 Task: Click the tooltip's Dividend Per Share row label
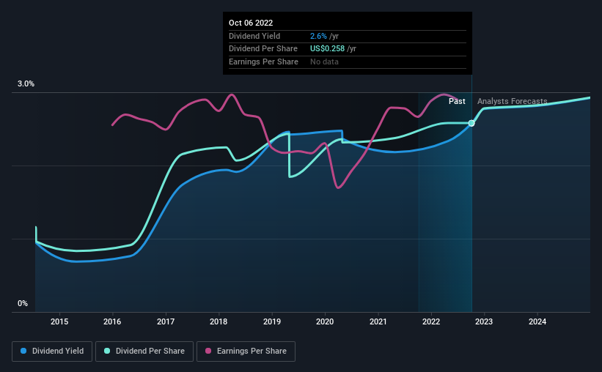point(263,49)
